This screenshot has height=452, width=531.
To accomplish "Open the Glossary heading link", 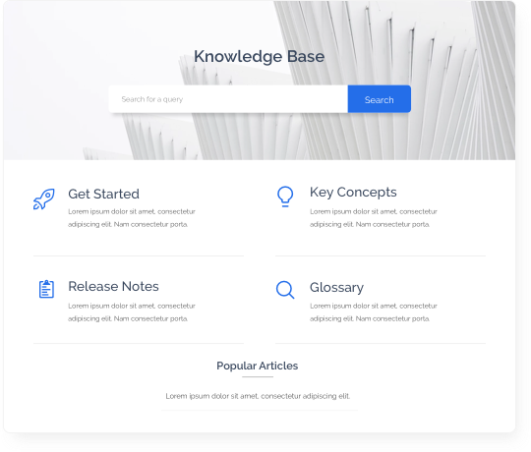I will [x=336, y=288].
